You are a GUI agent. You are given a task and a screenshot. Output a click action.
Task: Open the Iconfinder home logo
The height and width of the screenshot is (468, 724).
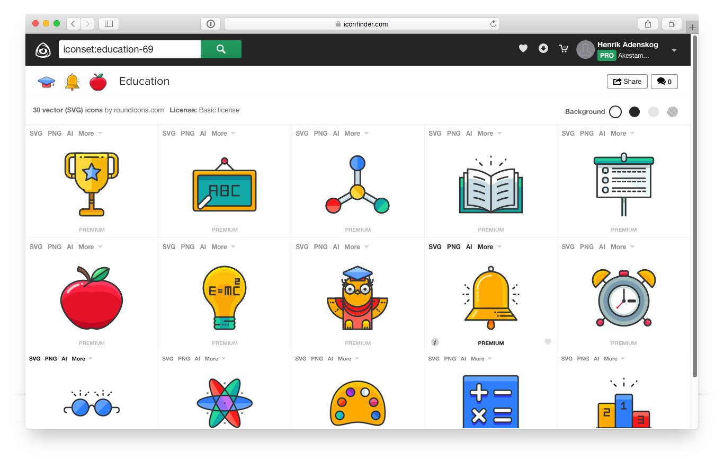pos(43,49)
